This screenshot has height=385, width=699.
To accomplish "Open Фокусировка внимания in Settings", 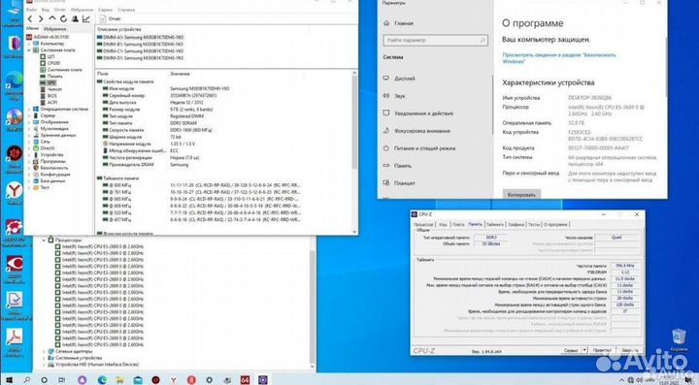I will tap(416, 131).
